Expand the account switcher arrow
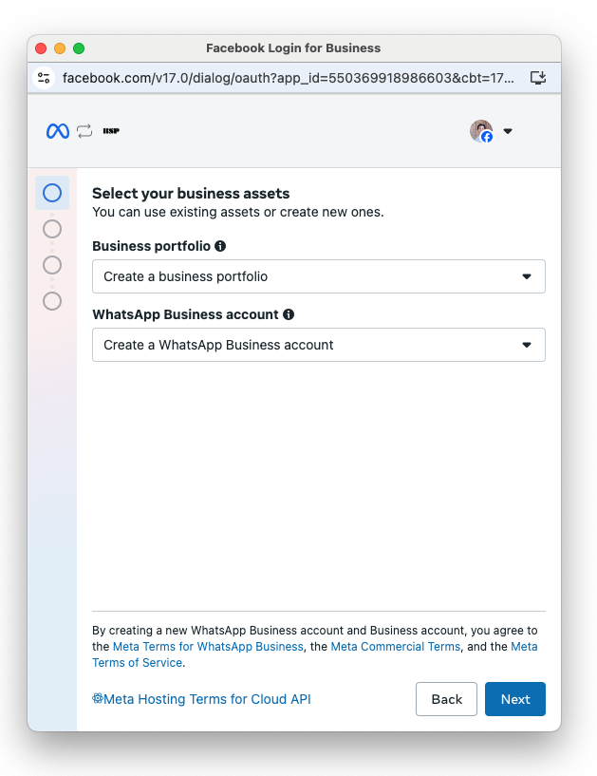The image size is (597, 776). (x=508, y=131)
